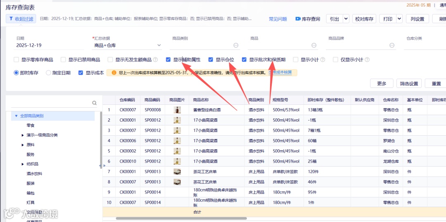Expand 原料 tree node

pos(23,145)
